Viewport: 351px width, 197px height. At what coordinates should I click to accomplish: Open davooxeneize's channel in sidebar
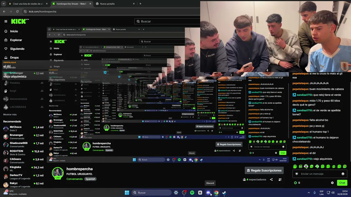click(x=23, y=99)
